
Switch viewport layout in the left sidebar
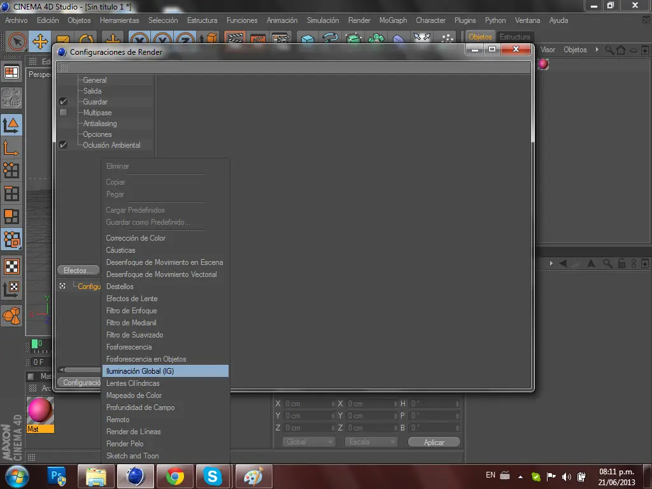(x=11, y=73)
